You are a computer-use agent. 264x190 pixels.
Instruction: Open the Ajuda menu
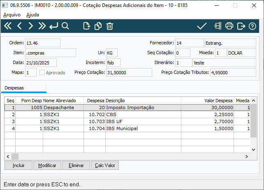[x=33, y=14]
